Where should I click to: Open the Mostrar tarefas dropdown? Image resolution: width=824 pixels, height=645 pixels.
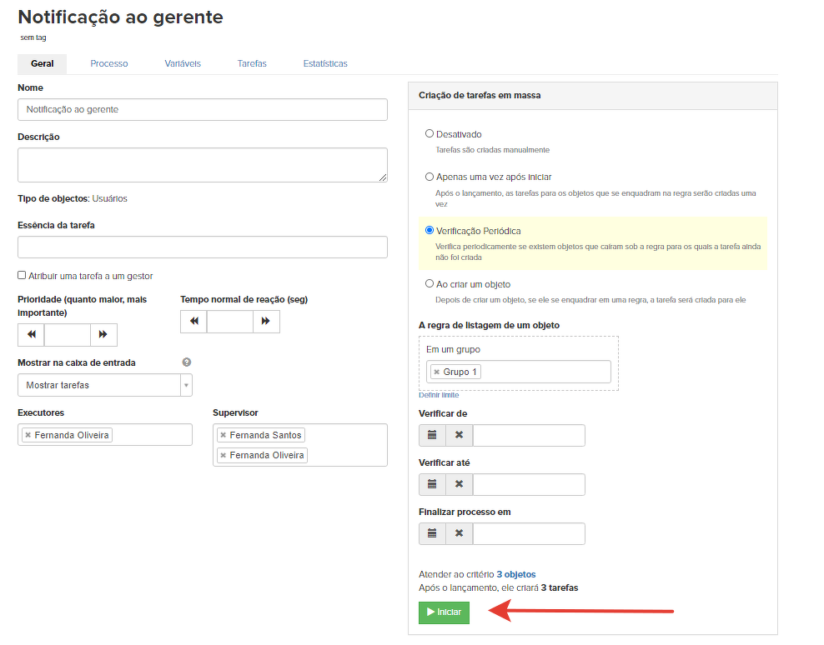tap(105, 385)
